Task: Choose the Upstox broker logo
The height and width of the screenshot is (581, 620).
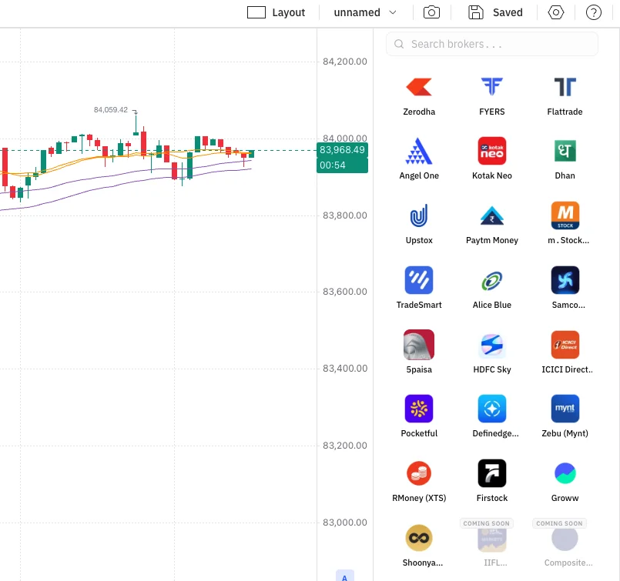Action: (419, 215)
